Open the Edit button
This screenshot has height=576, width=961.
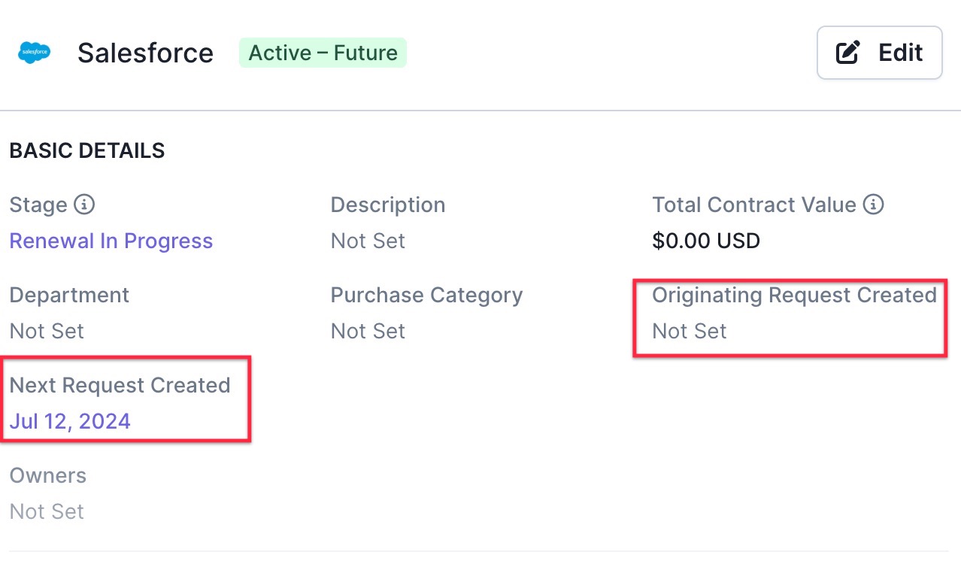coord(880,53)
